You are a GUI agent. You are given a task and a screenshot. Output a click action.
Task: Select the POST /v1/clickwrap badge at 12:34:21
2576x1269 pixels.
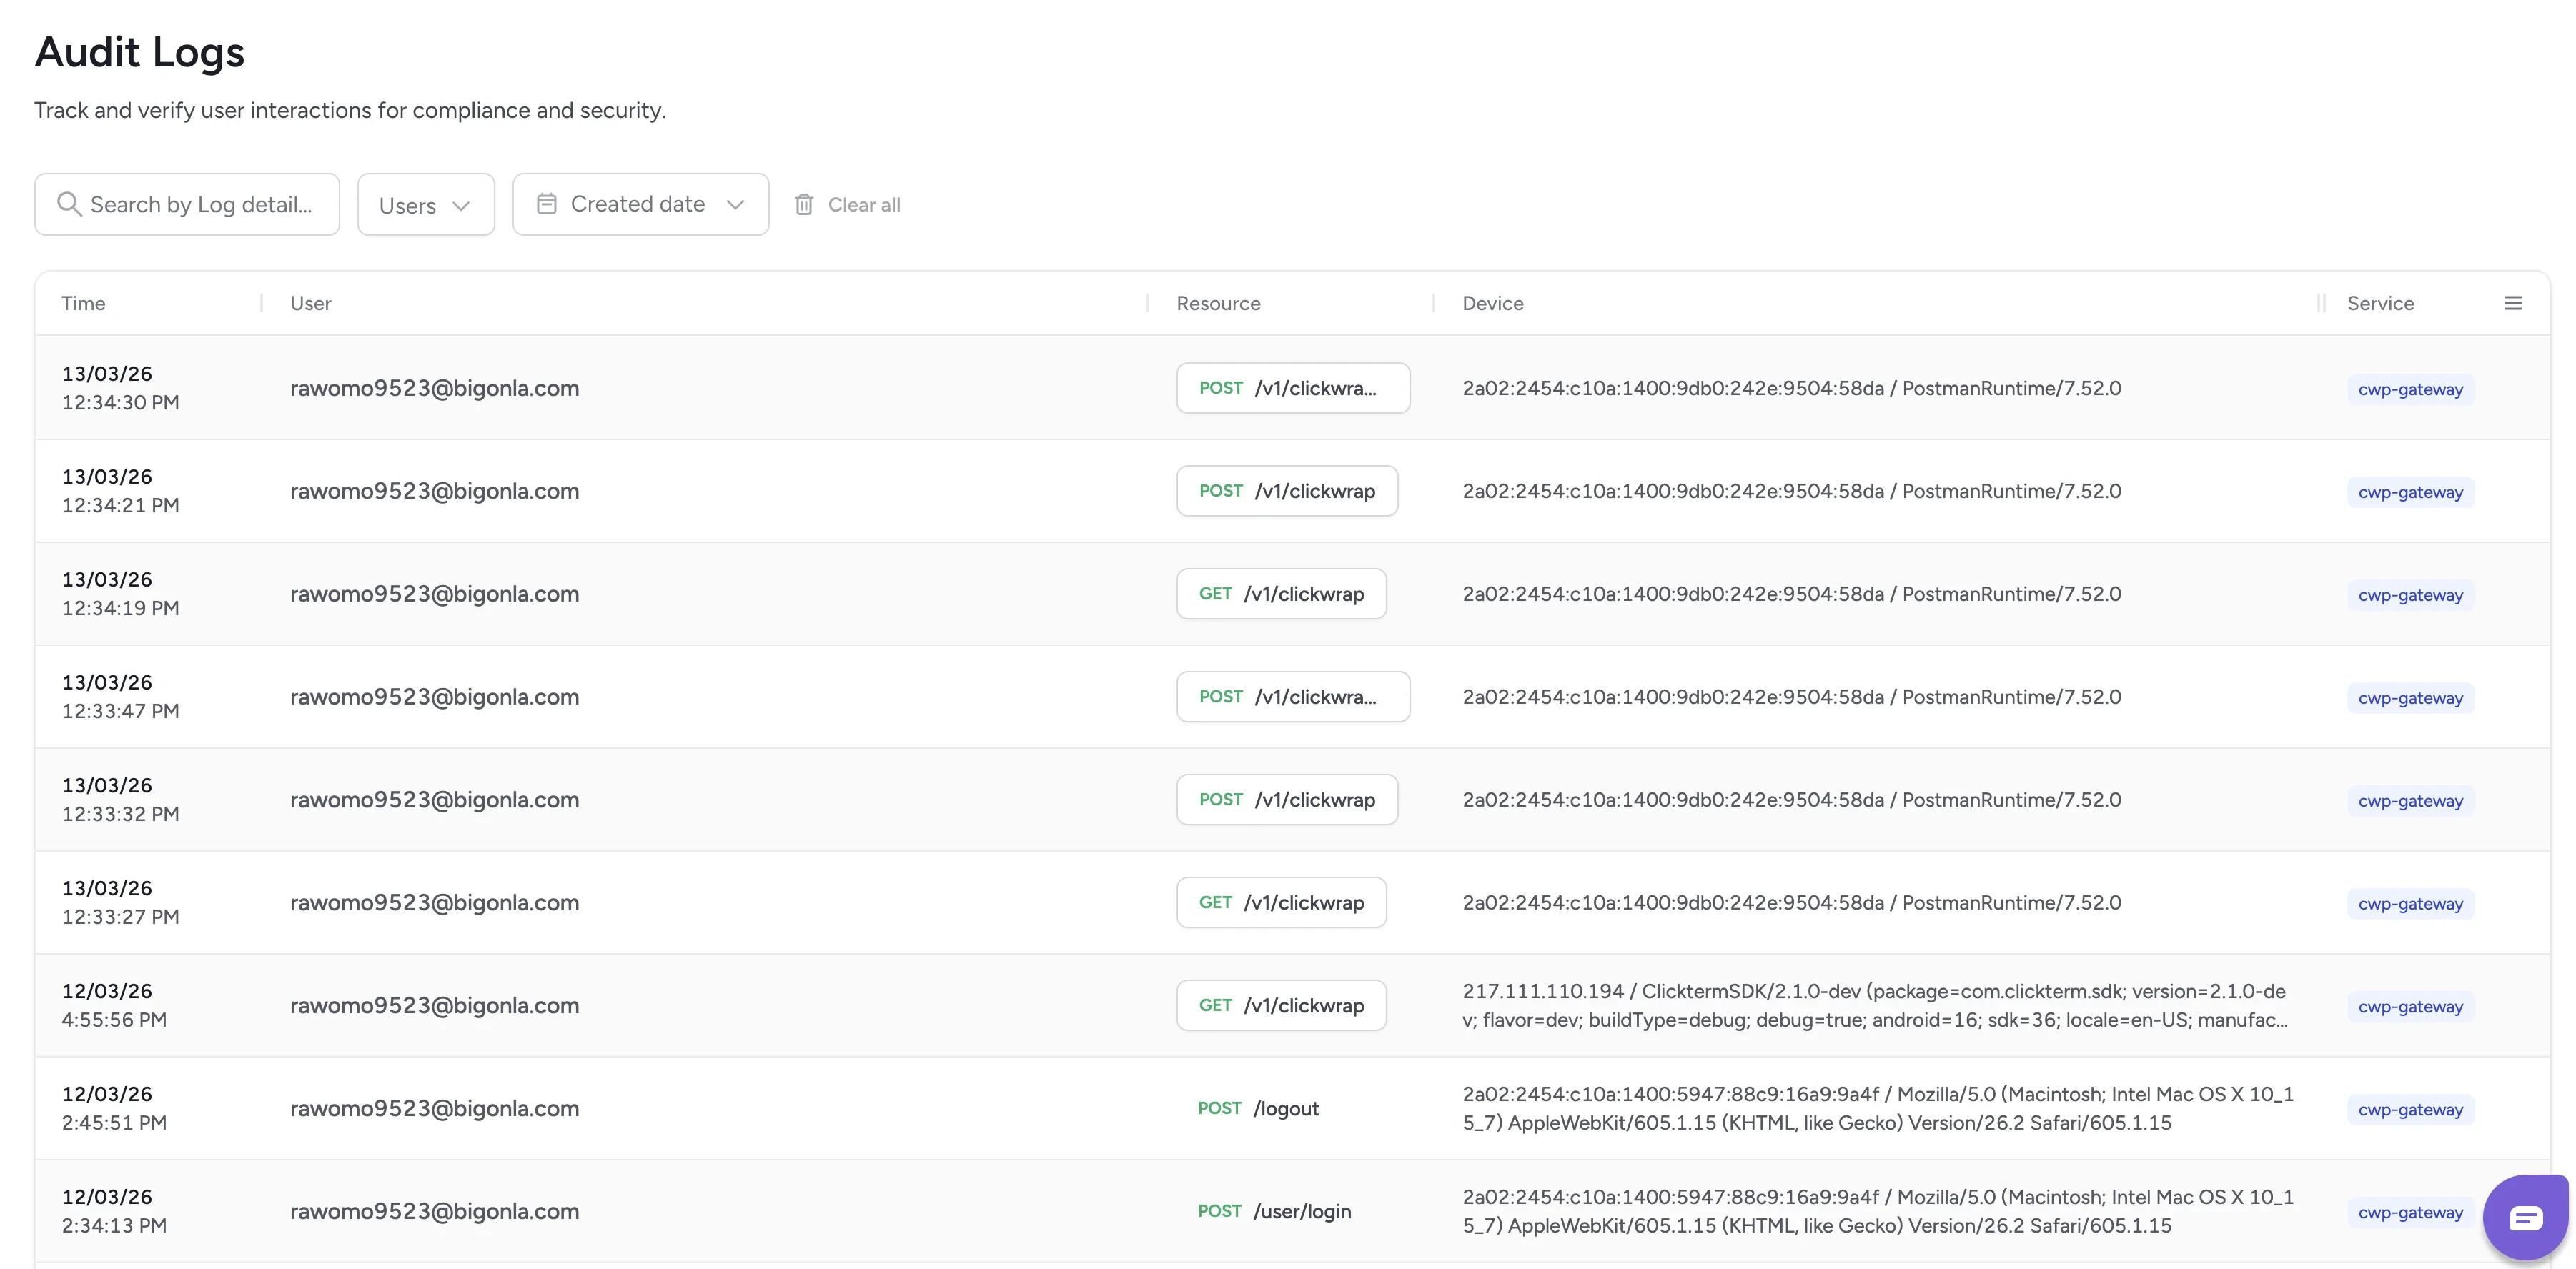tap(1287, 491)
